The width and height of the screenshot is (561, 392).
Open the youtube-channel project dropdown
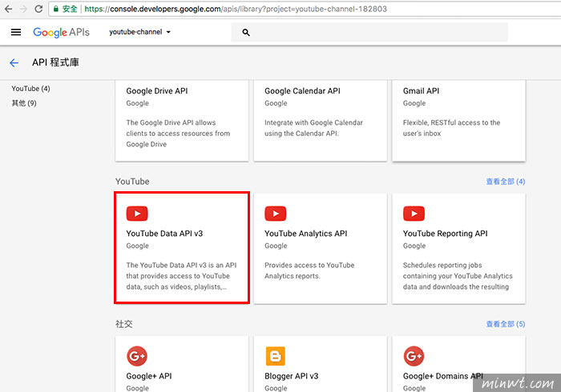(x=140, y=32)
